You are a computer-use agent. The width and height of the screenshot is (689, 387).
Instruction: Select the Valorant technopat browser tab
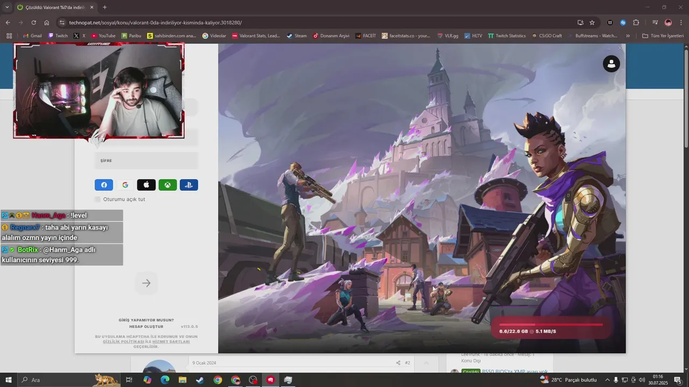pyautogui.click(x=55, y=8)
